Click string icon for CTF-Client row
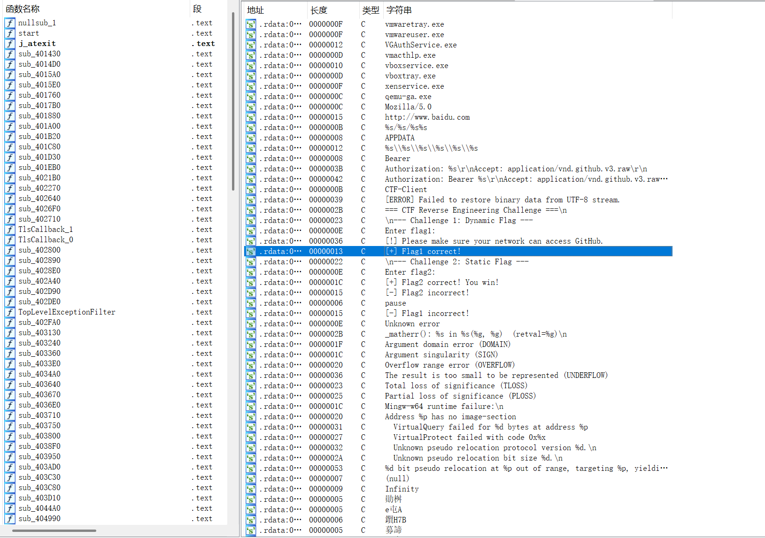The height and width of the screenshot is (538, 765). click(x=251, y=190)
